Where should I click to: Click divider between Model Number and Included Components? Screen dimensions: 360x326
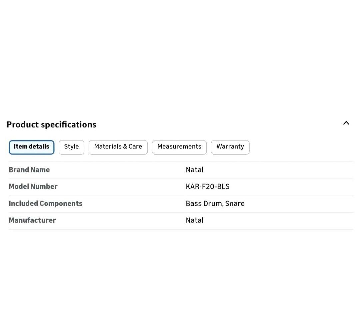click(x=181, y=196)
